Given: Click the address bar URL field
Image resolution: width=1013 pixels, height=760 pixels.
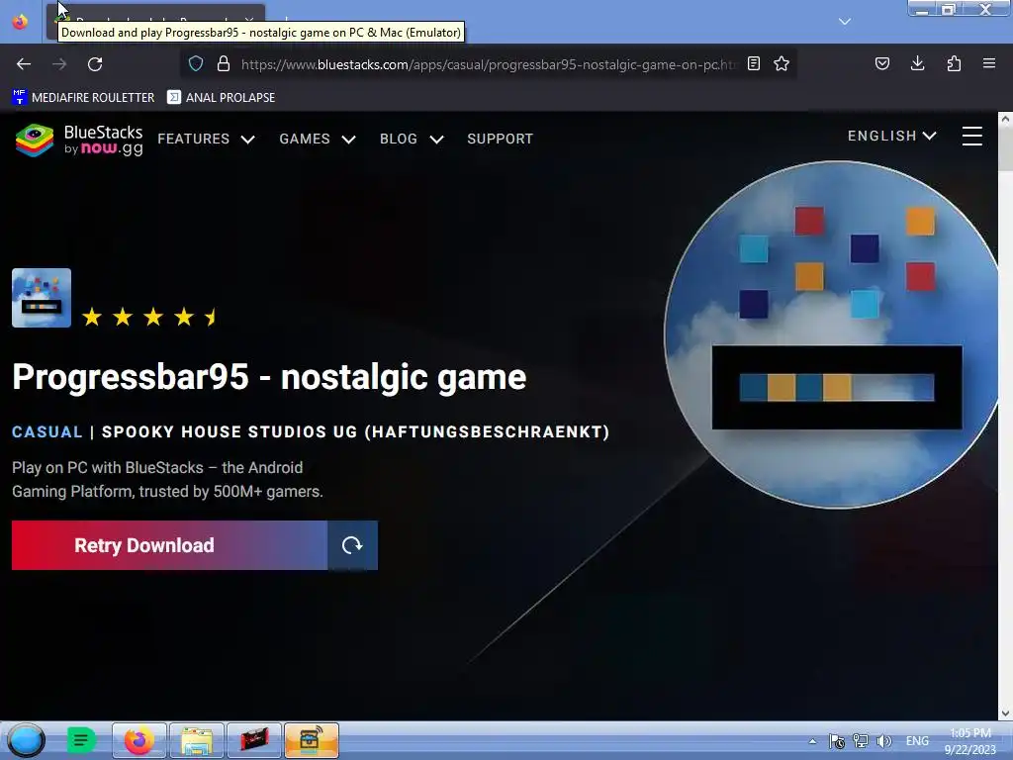Looking at the screenshot, I should coord(488,64).
